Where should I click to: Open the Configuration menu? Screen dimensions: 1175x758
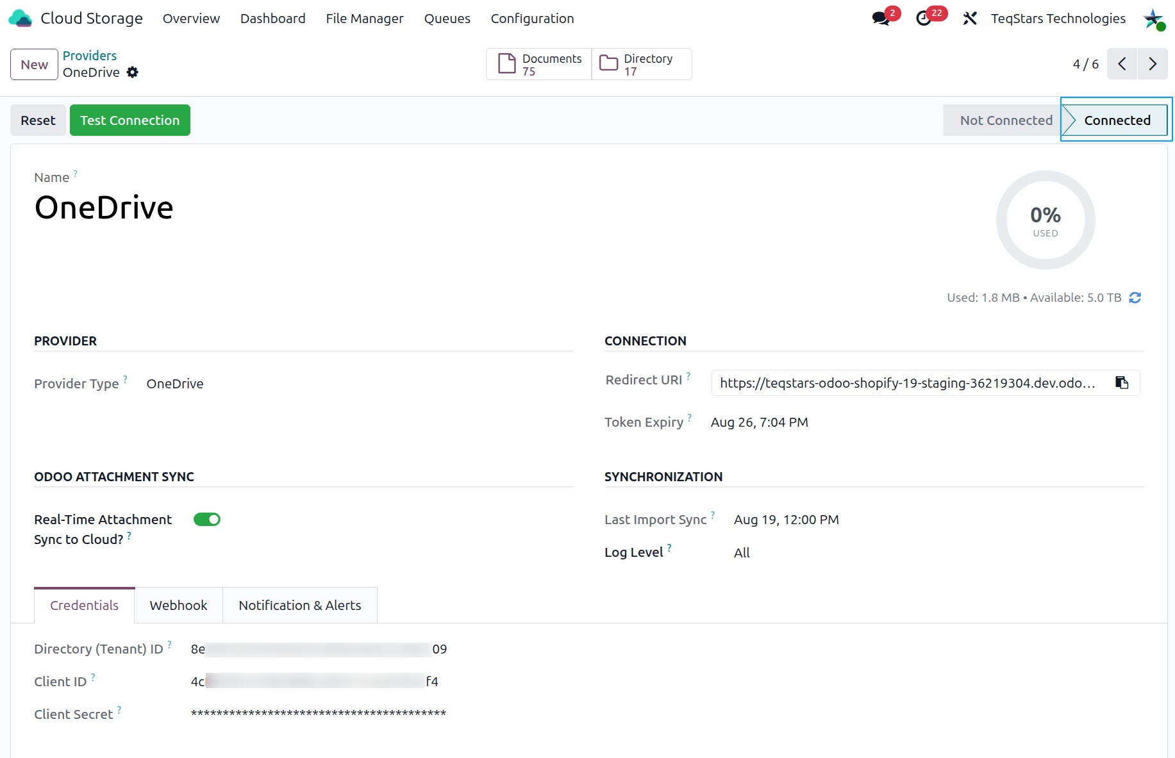pos(533,19)
